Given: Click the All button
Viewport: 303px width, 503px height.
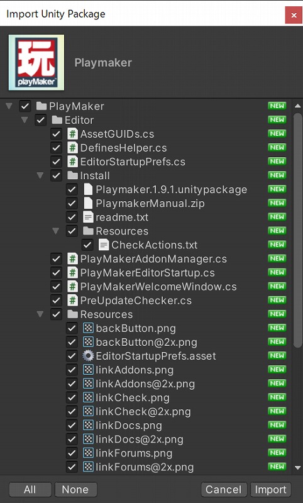Looking at the screenshot, I should [x=30, y=490].
